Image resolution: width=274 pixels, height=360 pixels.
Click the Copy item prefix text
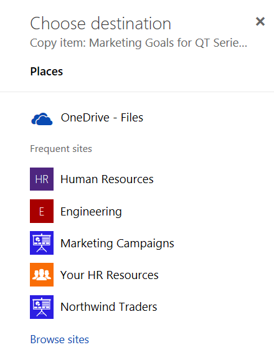click(58, 44)
